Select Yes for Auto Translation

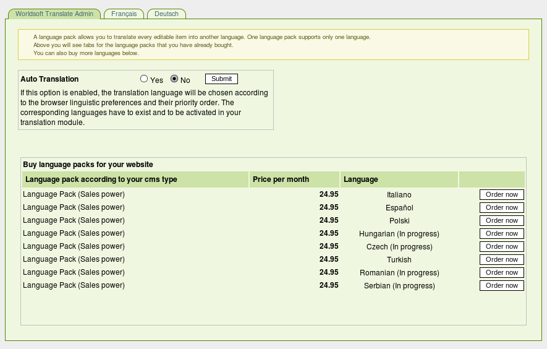[x=144, y=79]
